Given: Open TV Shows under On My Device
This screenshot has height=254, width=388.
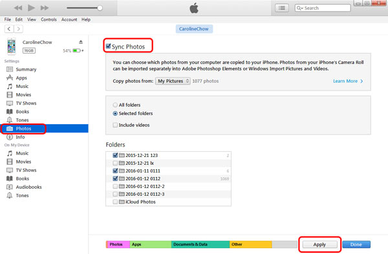Looking at the screenshot, I should pos(26,170).
